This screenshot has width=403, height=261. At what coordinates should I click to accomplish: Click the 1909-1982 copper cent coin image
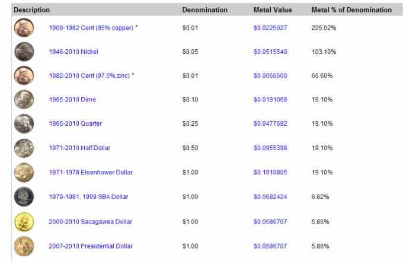click(24, 27)
